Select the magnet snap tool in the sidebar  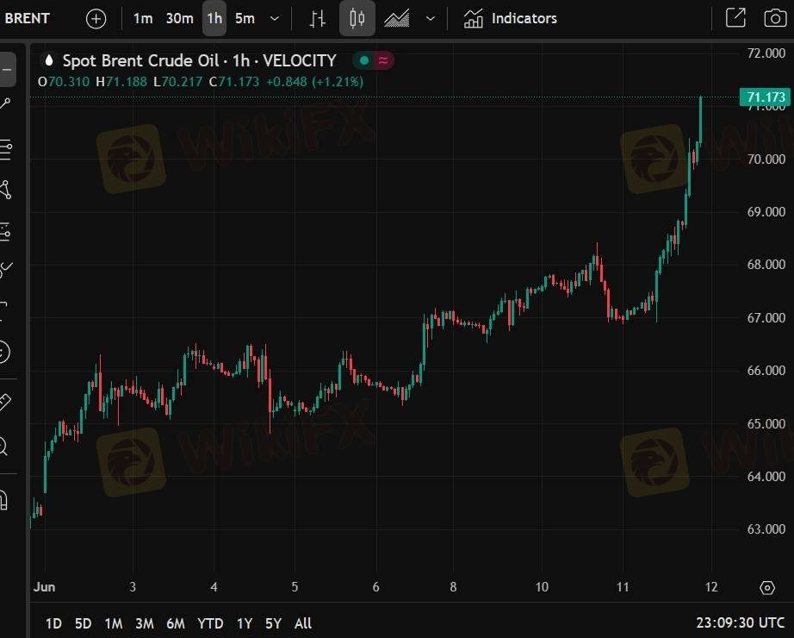(3, 499)
